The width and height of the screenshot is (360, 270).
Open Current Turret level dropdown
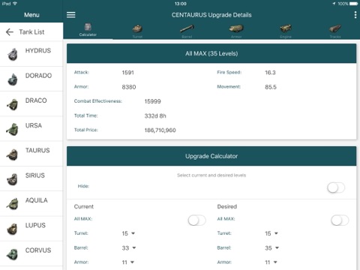[128, 233]
